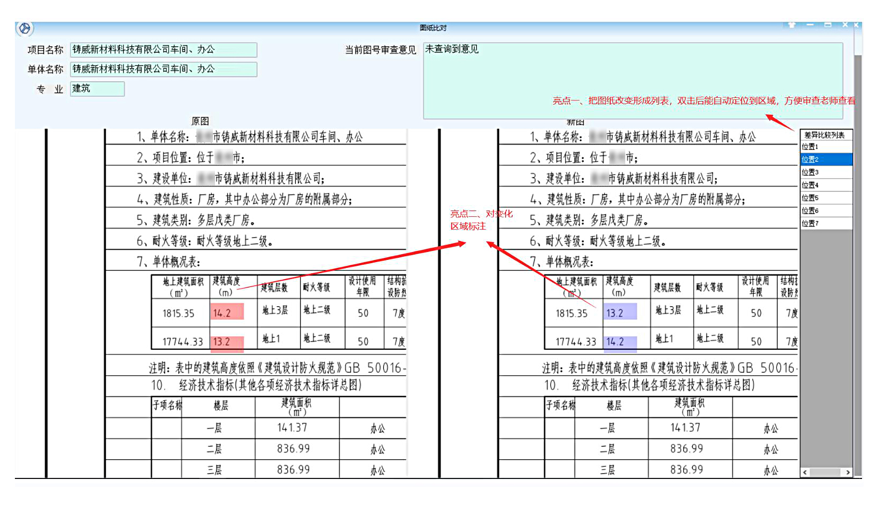Focus the 单体名称 text field
The image size is (878, 505).
point(163,69)
